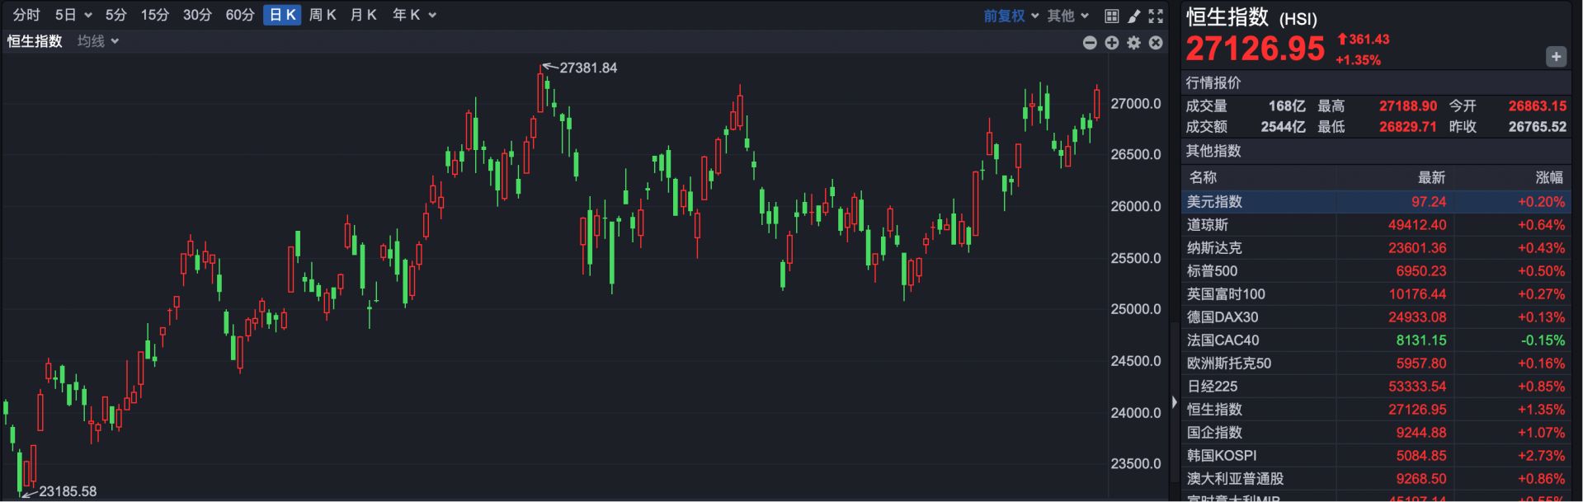Zoom out chart with minus icon
Image resolution: width=1583 pixels, height=502 pixels.
click(x=1090, y=42)
